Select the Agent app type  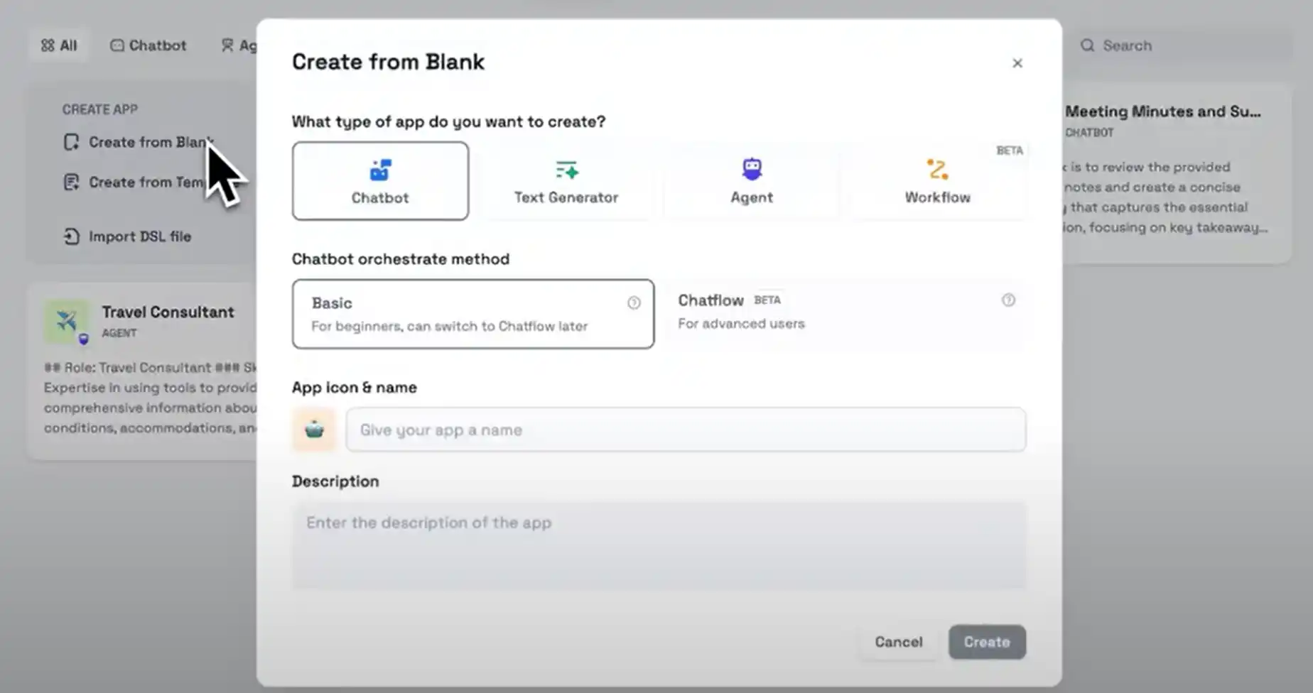(x=752, y=181)
